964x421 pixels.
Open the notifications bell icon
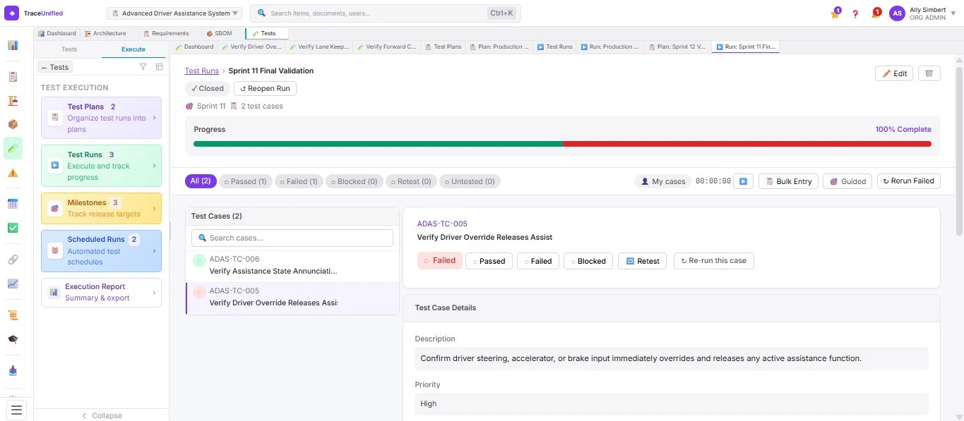[x=875, y=13]
